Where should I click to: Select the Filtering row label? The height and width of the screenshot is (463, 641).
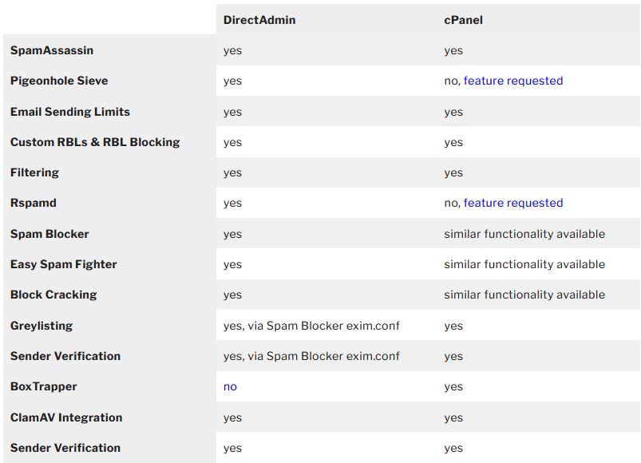[34, 172]
